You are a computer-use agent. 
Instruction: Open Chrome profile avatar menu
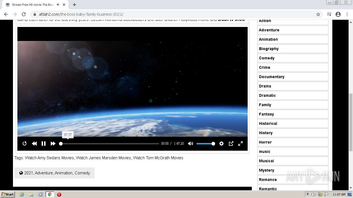[x=338, y=14]
